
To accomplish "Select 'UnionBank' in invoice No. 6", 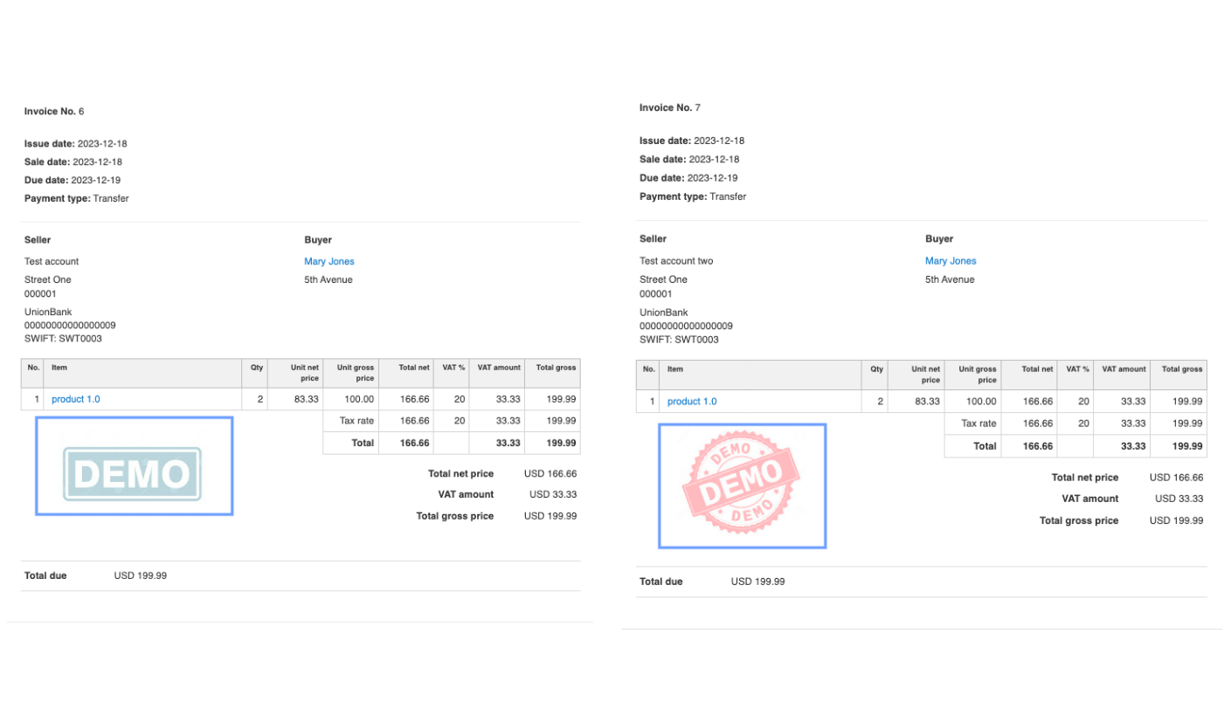I will click(48, 313).
